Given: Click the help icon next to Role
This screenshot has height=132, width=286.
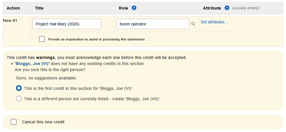Looking at the screenshot, I should pyautogui.click(x=134, y=8).
